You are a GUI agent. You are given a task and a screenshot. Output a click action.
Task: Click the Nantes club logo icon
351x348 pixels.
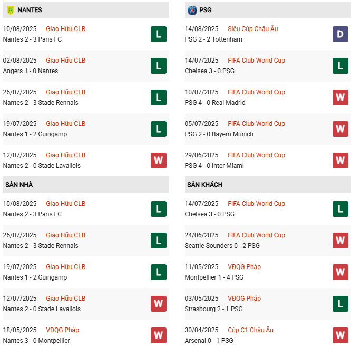pos(10,10)
